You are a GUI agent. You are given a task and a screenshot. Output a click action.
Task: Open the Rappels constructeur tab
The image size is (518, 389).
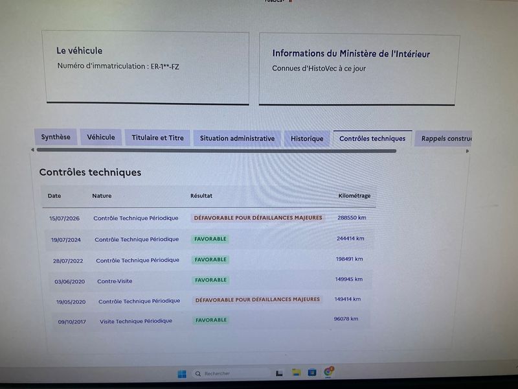444,139
